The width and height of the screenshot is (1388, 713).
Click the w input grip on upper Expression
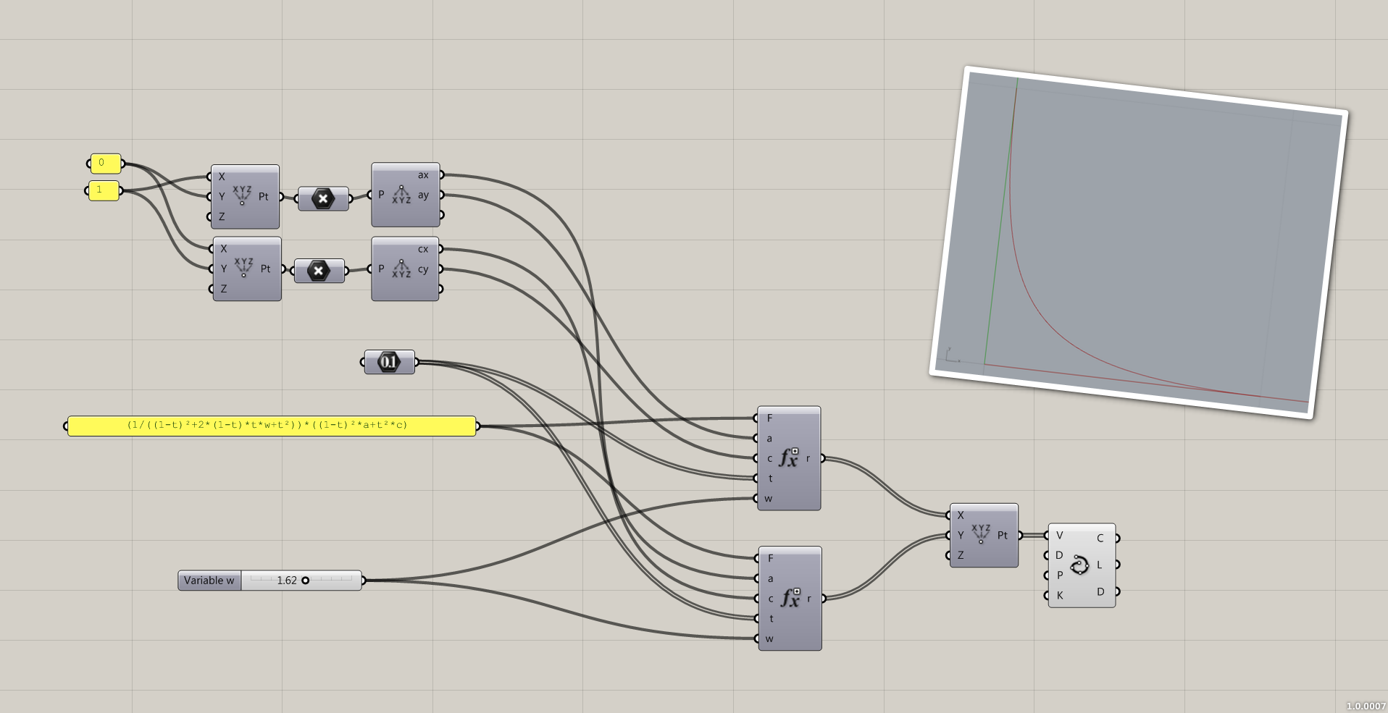coord(756,499)
